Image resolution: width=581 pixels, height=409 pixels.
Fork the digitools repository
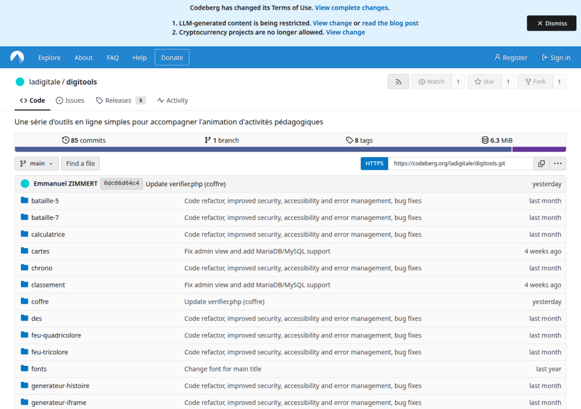[x=536, y=82]
